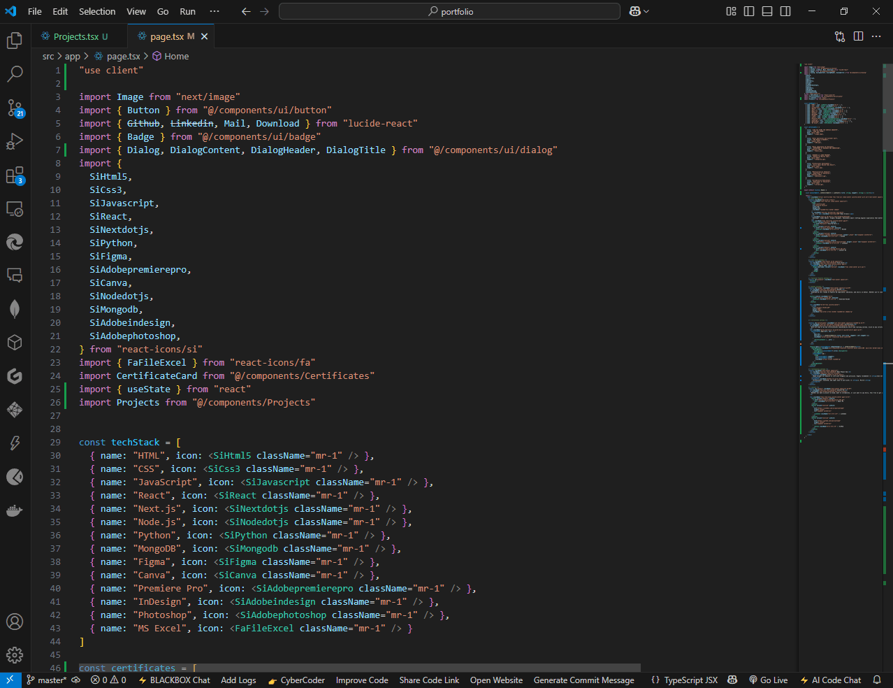The width and height of the screenshot is (893, 688).
Task: Open the Blackbox extension icon in activity bar
Action: (15, 410)
